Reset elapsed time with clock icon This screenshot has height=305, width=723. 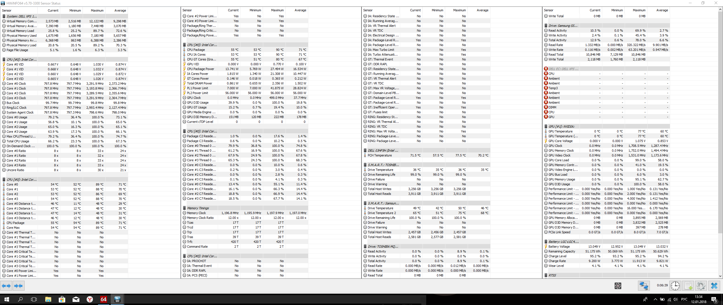click(675, 286)
